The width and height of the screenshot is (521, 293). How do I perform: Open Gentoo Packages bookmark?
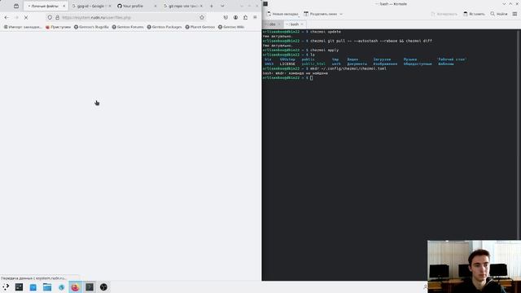[164, 27]
